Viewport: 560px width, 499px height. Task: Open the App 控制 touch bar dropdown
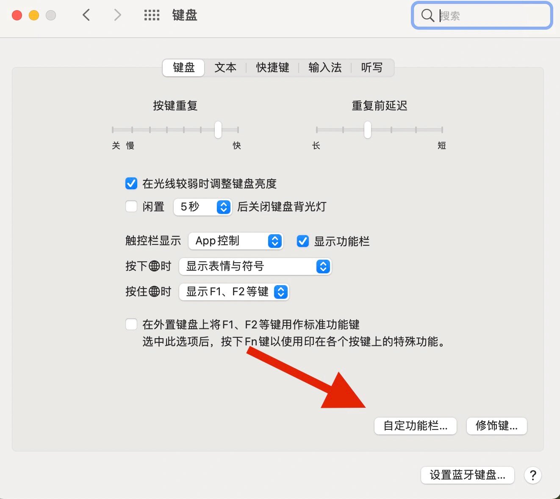(236, 241)
